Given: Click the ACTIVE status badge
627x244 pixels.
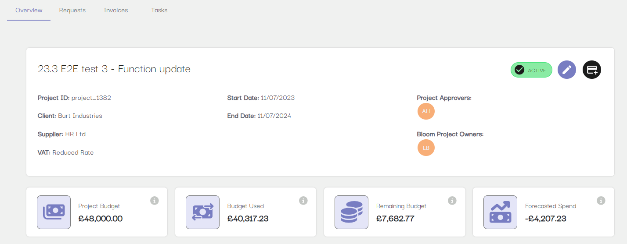Looking at the screenshot, I should tap(531, 70).
